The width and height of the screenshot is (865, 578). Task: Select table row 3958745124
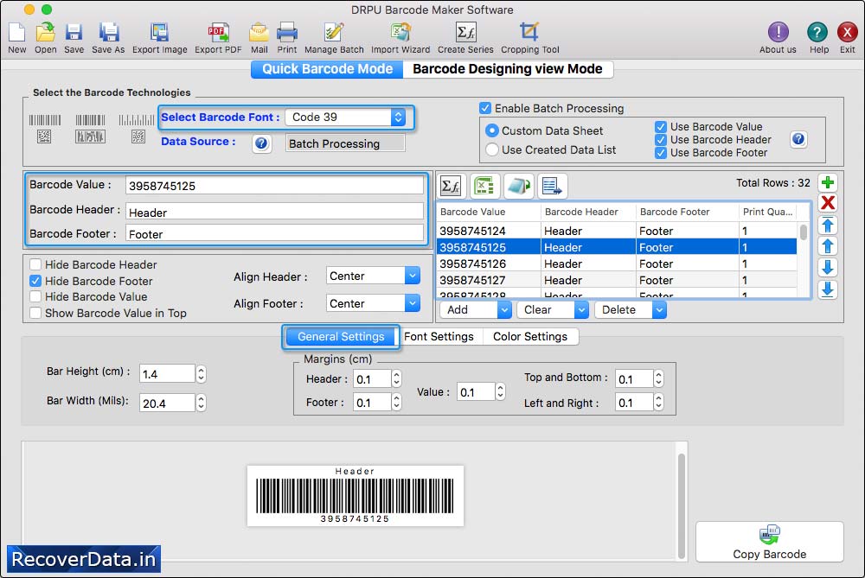(617, 231)
